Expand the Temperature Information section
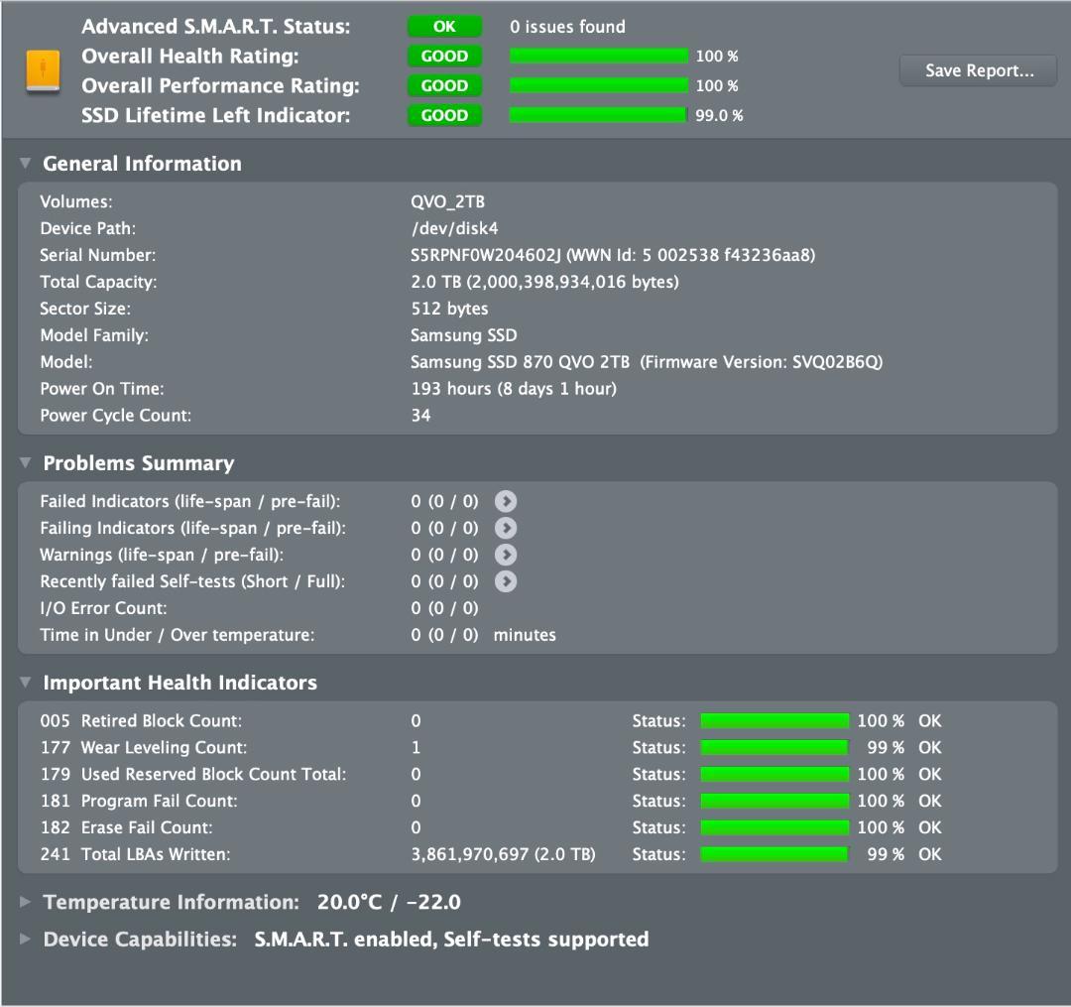Screen dimensions: 1071x1007 (x=26, y=902)
